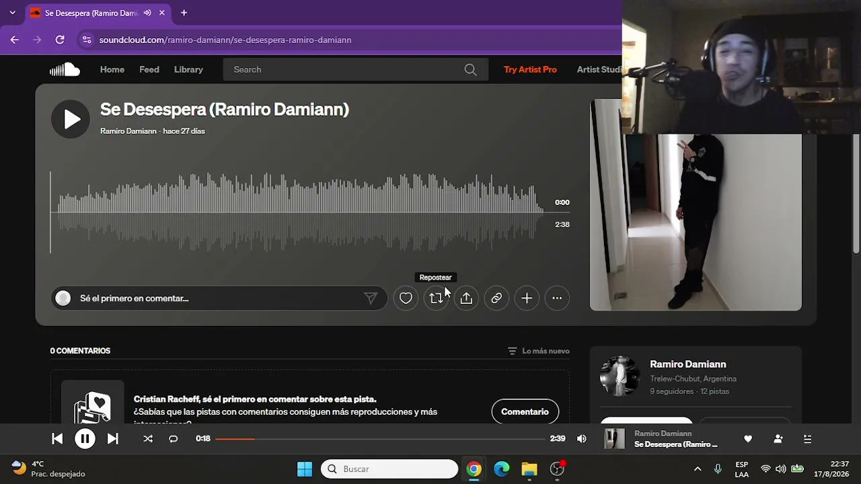This screenshot has width=861, height=484.
Task: Open the Feed page
Action: tap(149, 69)
